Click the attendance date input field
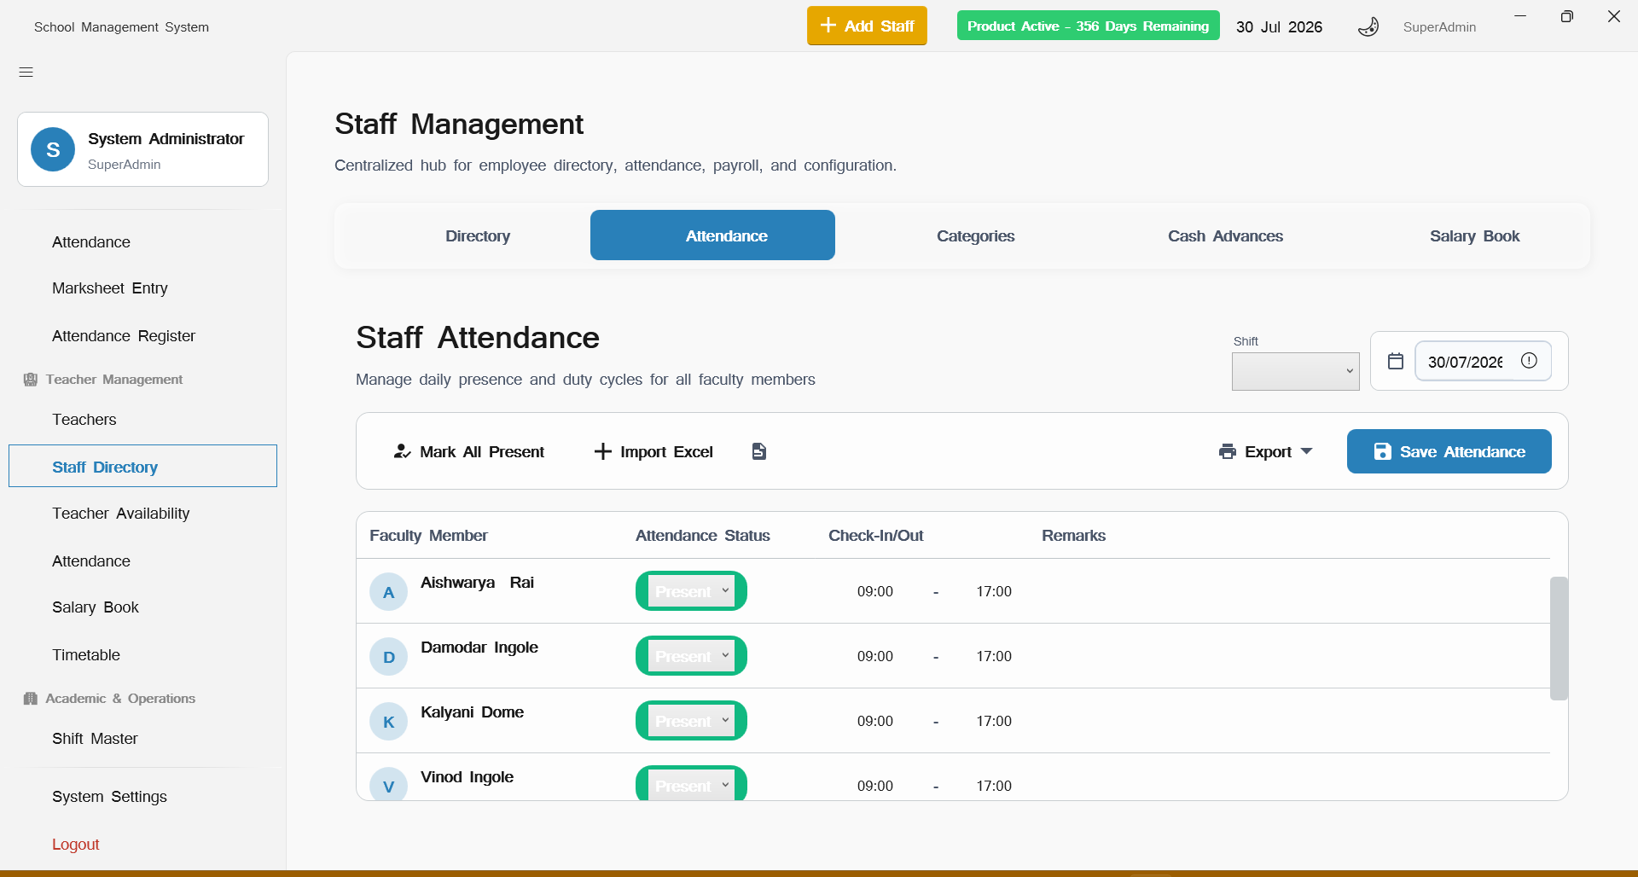The image size is (1638, 877). [x=1483, y=361]
